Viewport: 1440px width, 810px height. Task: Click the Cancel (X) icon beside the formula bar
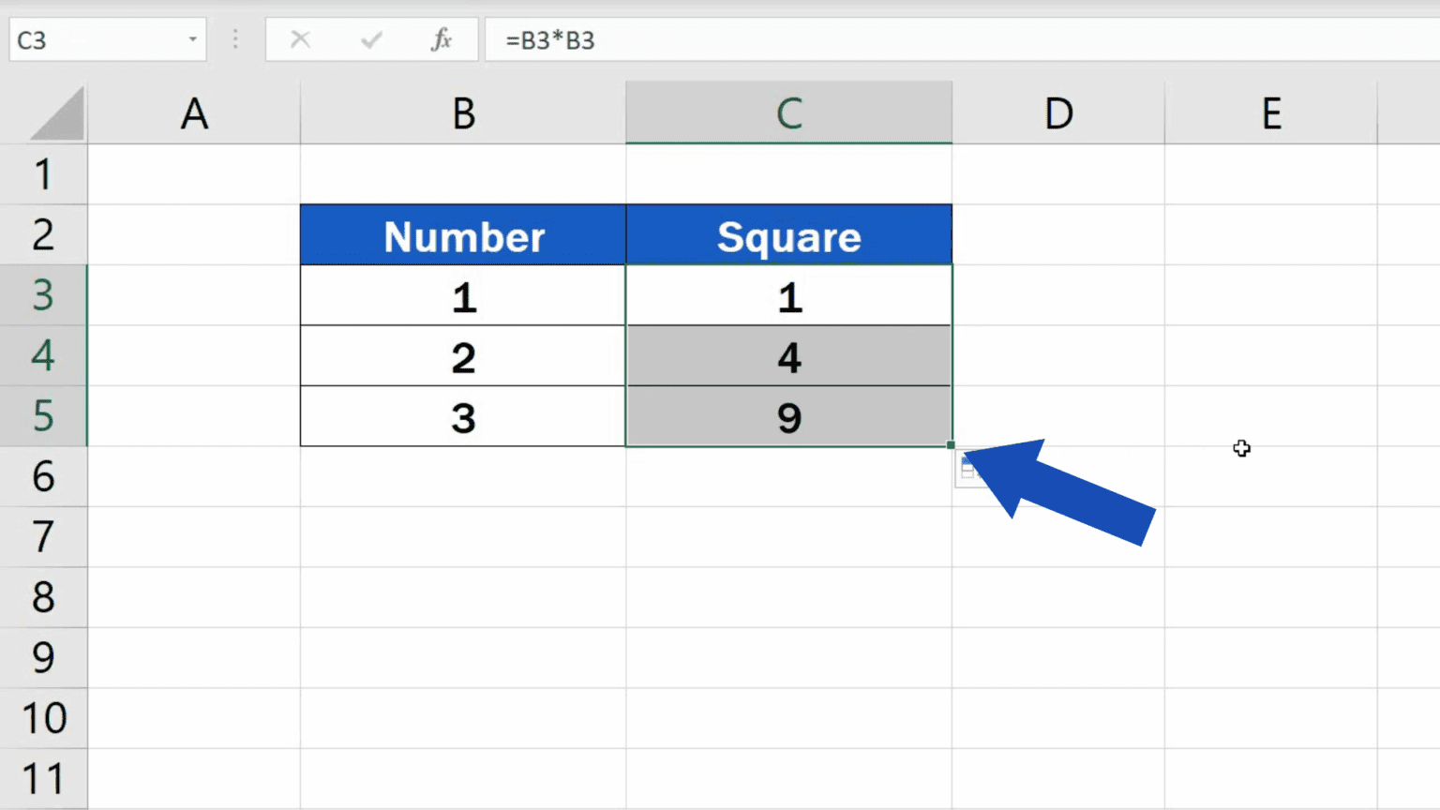[300, 39]
